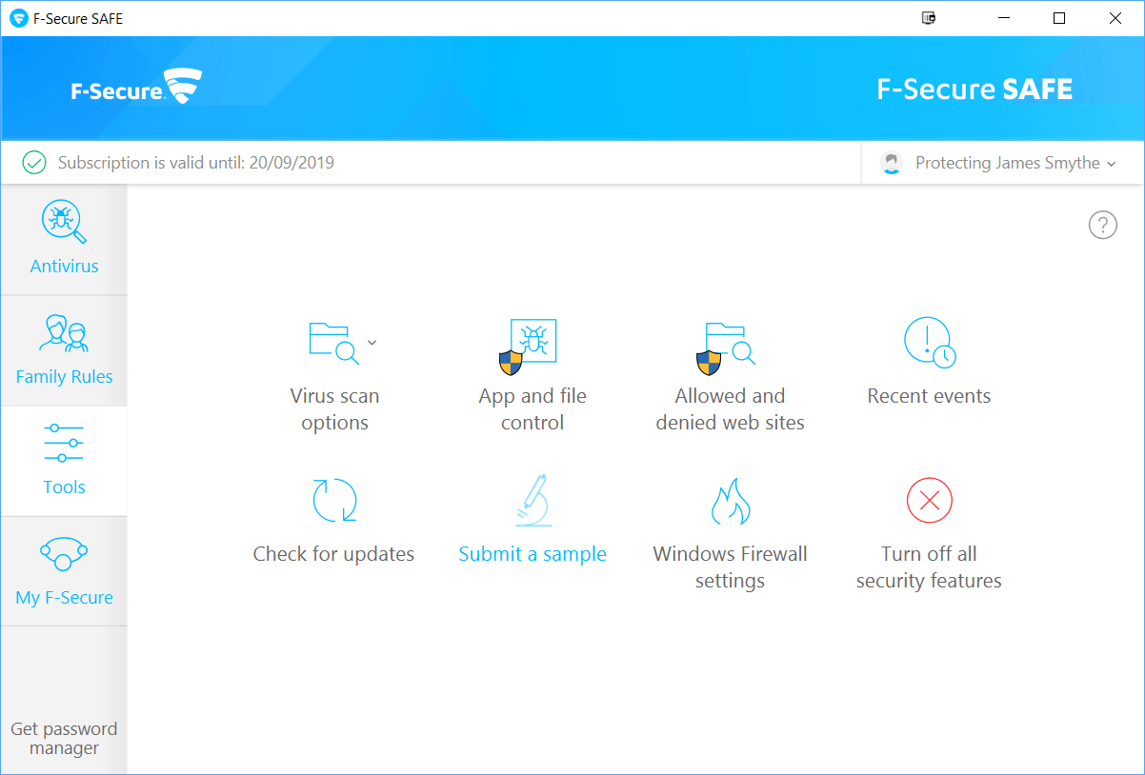The image size is (1145, 775).
Task: Click the Get password manager link
Action: point(64,739)
